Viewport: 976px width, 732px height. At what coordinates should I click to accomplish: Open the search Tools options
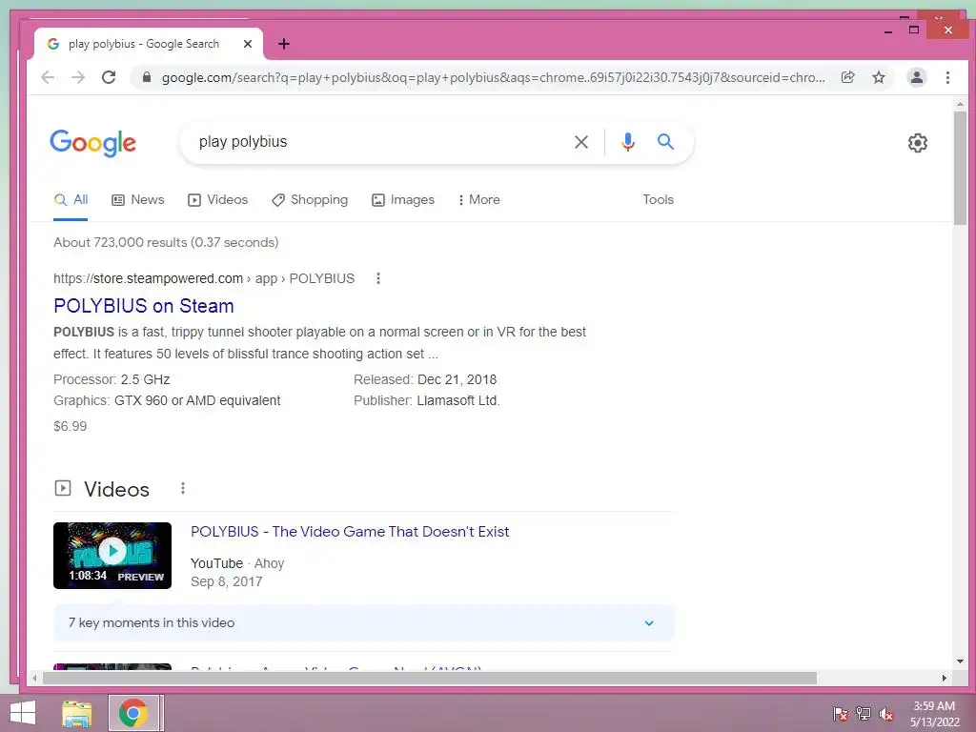(658, 200)
